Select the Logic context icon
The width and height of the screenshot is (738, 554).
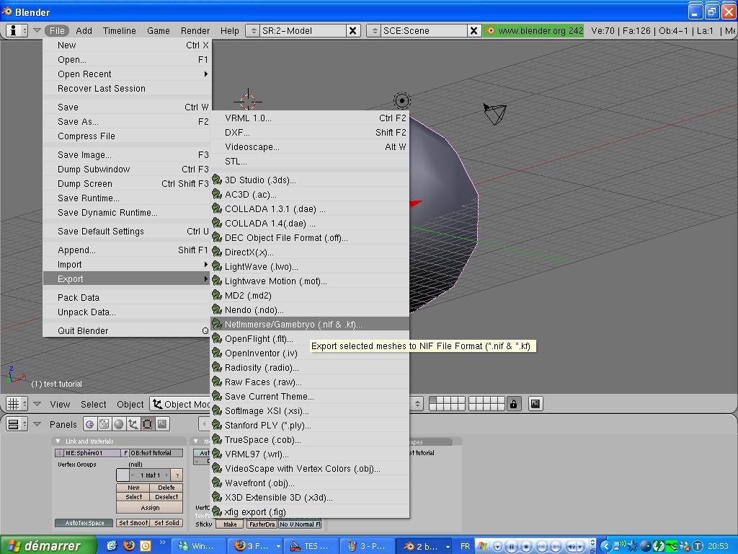coord(89,424)
